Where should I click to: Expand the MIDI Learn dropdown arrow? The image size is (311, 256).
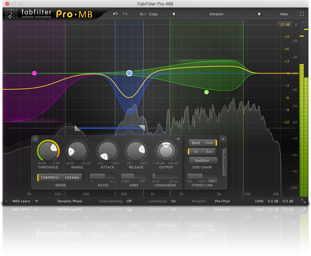[37, 201]
